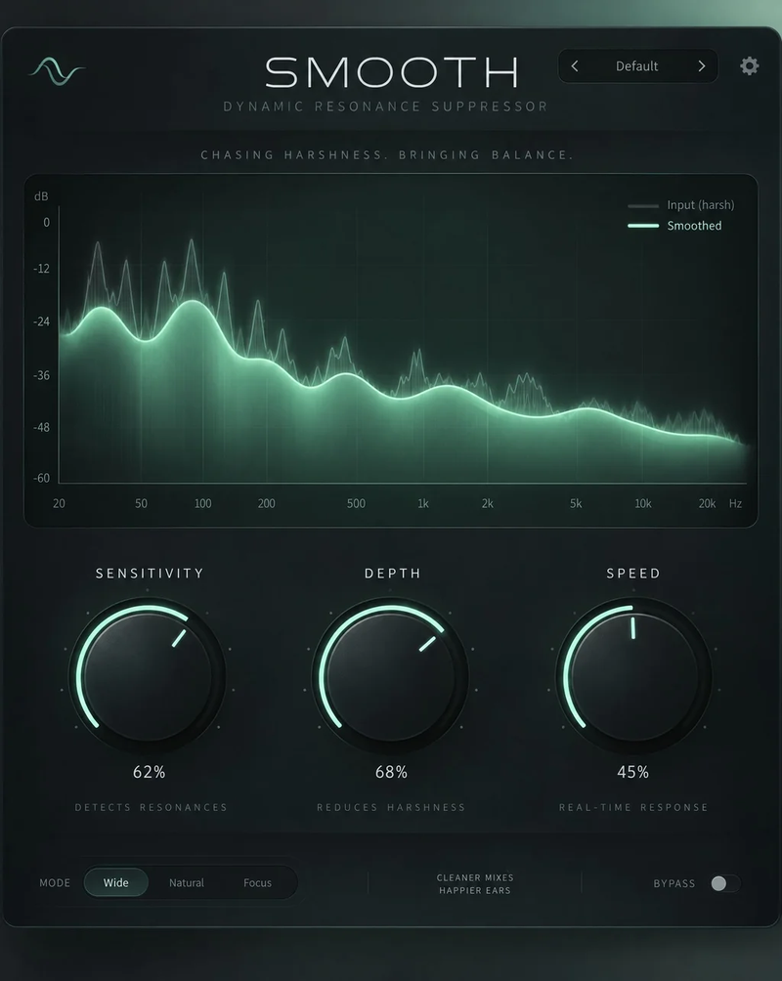This screenshot has height=981, width=782.
Task: Click the 1k frequency axis label
Action: click(423, 503)
